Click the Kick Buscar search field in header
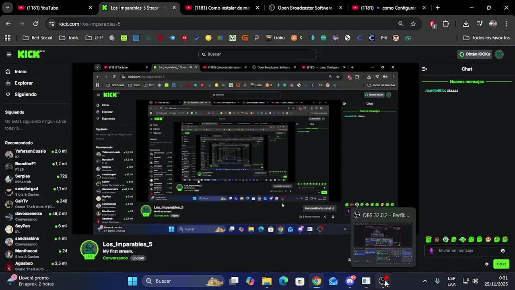This screenshot has height=290, width=515. pyautogui.click(x=257, y=54)
